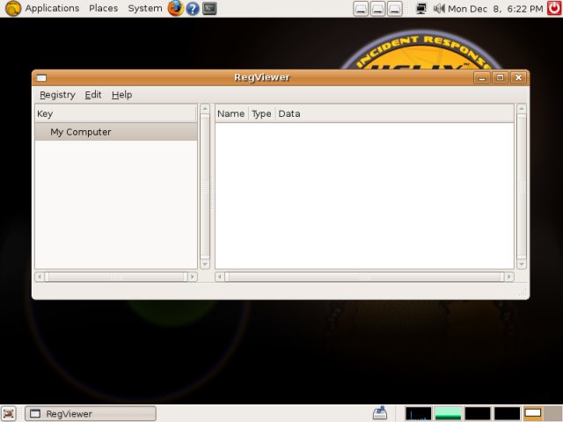Open the System menu
563x422 pixels.
[144, 9]
